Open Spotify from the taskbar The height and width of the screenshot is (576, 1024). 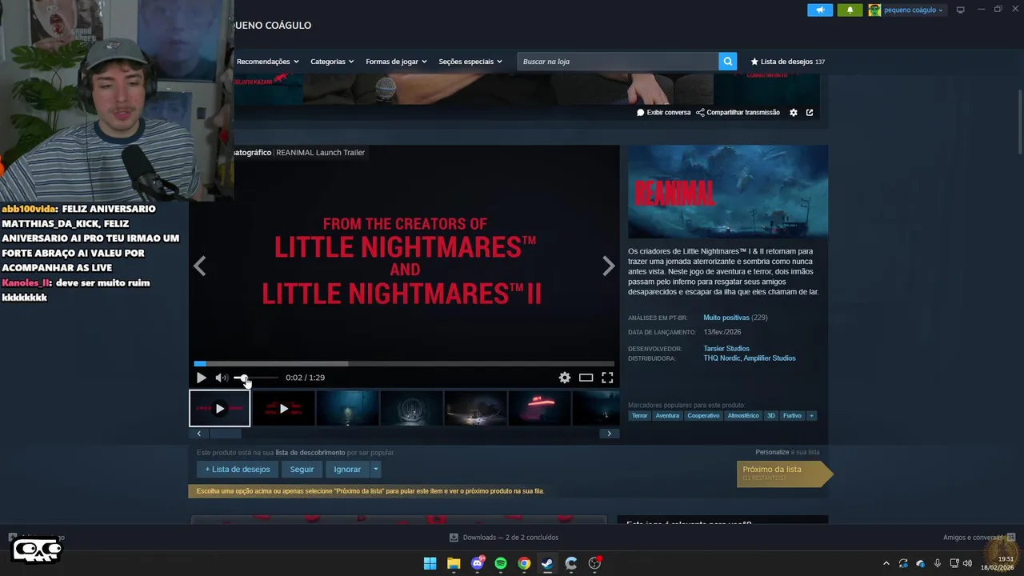(x=501, y=563)
